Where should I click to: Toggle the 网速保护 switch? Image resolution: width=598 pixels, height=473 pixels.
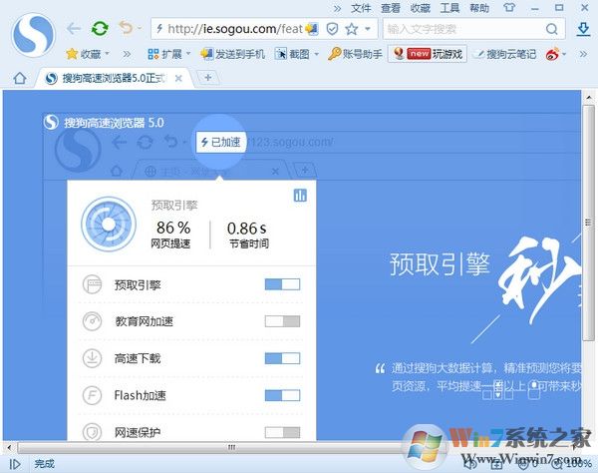[282, 432]
